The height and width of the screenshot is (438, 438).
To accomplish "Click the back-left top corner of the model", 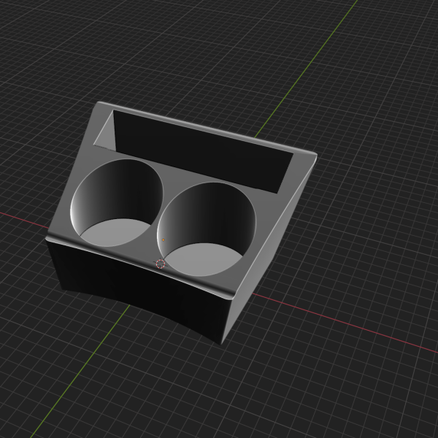I will tap(101, 104).
